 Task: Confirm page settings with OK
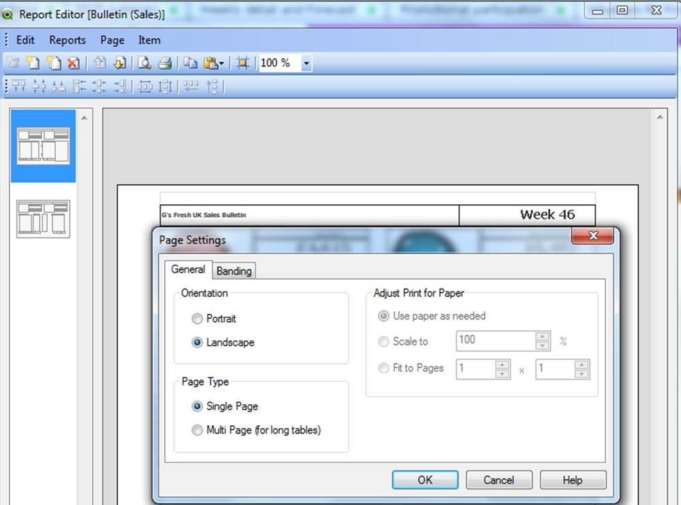point(424,480)
